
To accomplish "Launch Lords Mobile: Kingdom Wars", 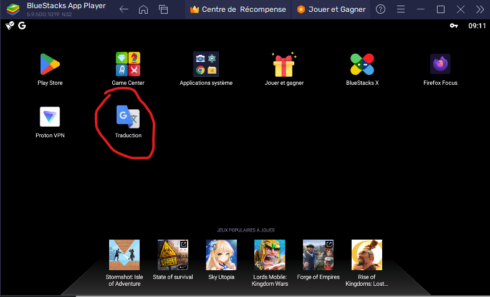I will click(270, 255).
